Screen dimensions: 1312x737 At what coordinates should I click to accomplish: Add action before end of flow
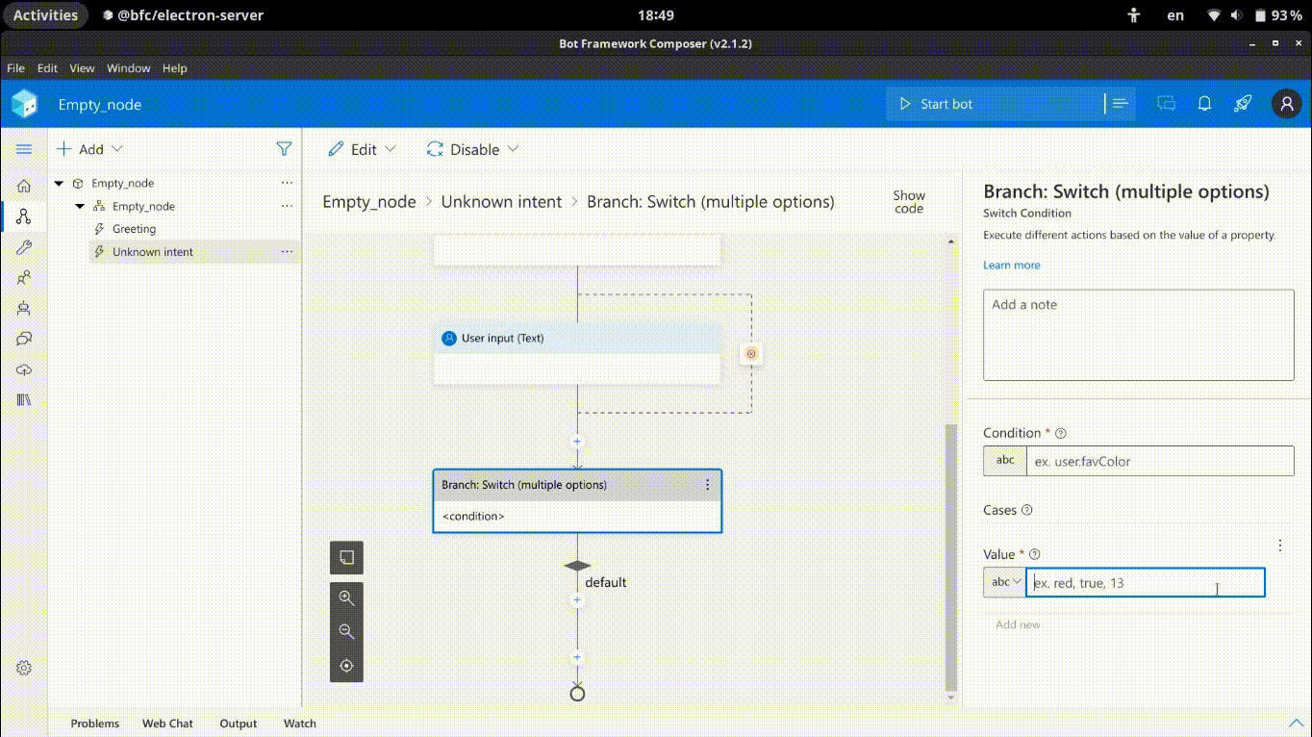coord(577,658)
